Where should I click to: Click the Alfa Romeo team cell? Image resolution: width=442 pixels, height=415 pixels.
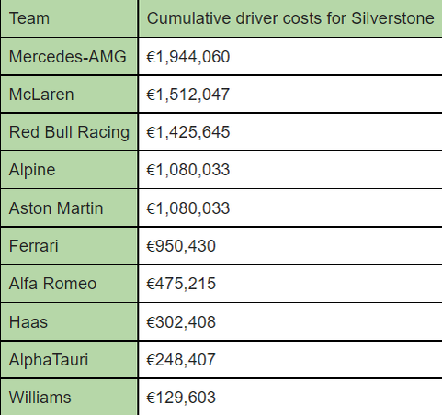click(x=69, y=284)
